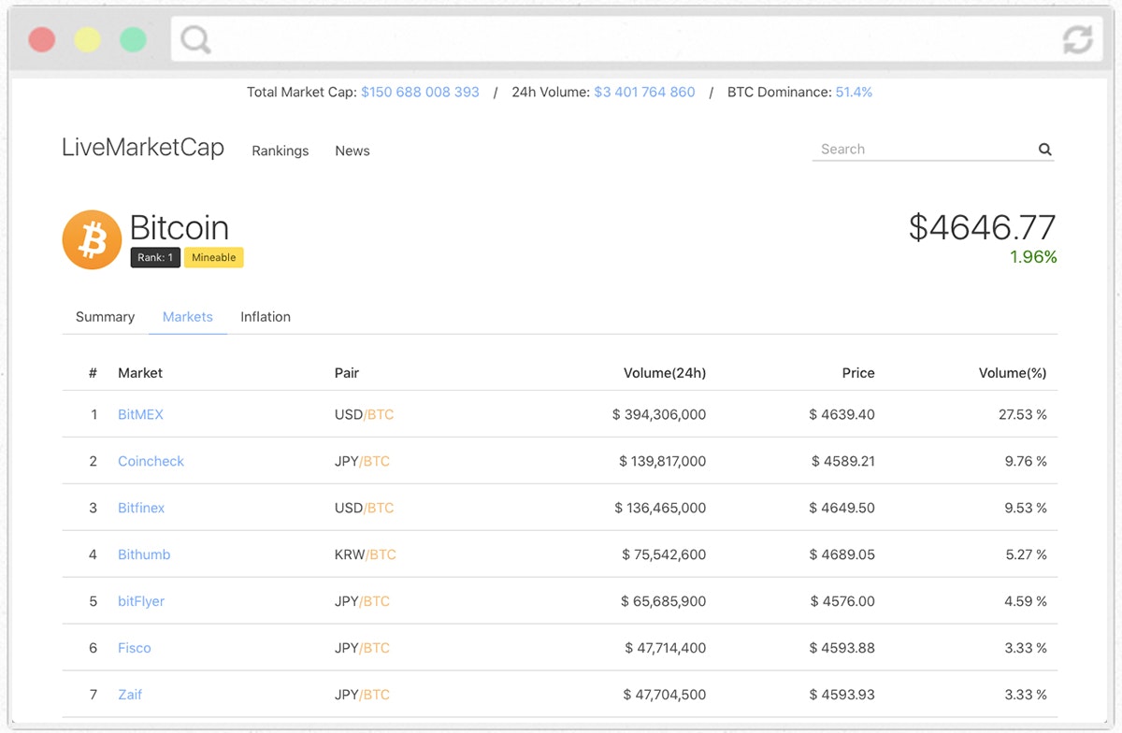Click the magnifier icon beside the Search field
1122x733 pixels.
[x=1044, y=149]
